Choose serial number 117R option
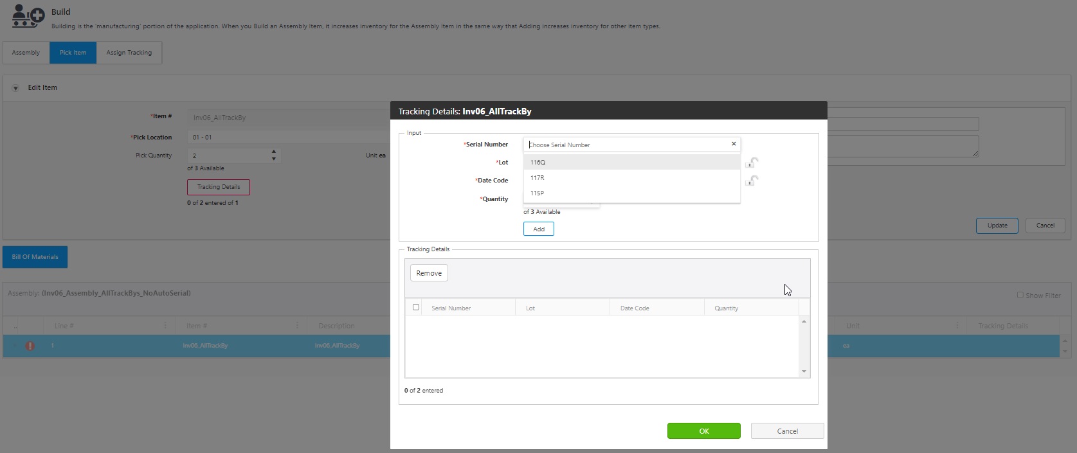 pyautogui.click(x=538, y=178)
